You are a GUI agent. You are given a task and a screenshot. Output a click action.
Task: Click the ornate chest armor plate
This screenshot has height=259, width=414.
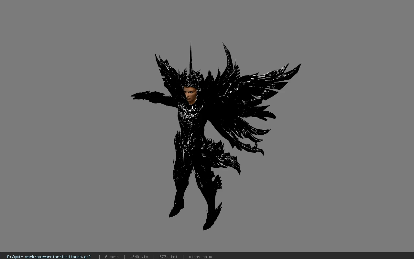[190, 115]
